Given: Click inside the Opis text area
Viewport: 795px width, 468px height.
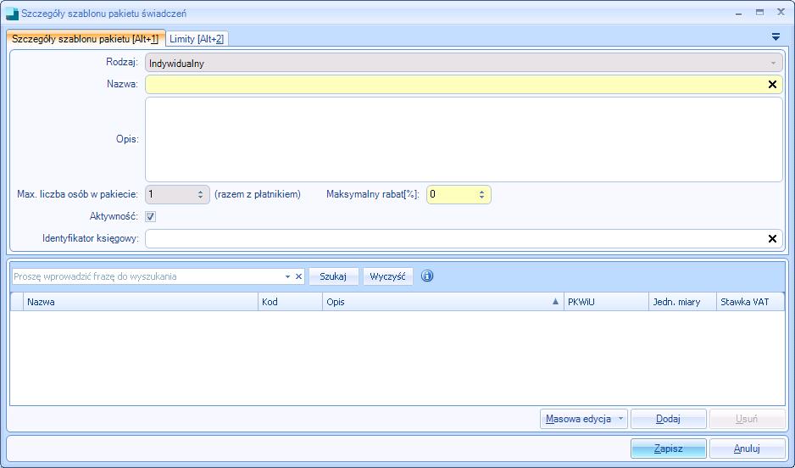Looking at the screenshot, I should tap(464, 139).
